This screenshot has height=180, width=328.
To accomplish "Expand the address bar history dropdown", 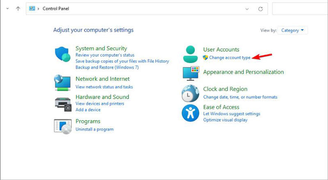I will pyautogui.click(x=247, y=9).
